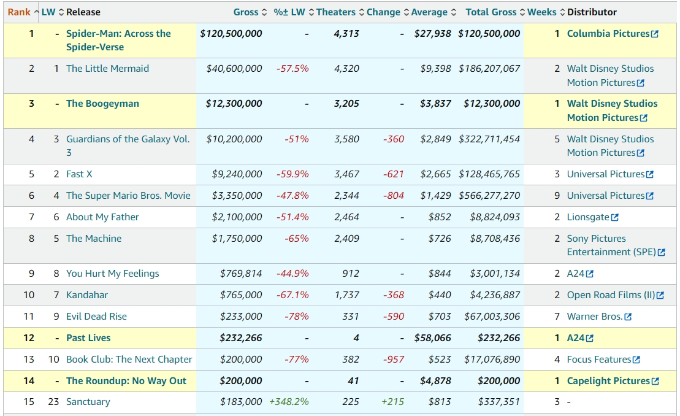Click external icon in Super Mario Bros. distributor
Screen dimensions: 680x416
(x=649, y=196)
